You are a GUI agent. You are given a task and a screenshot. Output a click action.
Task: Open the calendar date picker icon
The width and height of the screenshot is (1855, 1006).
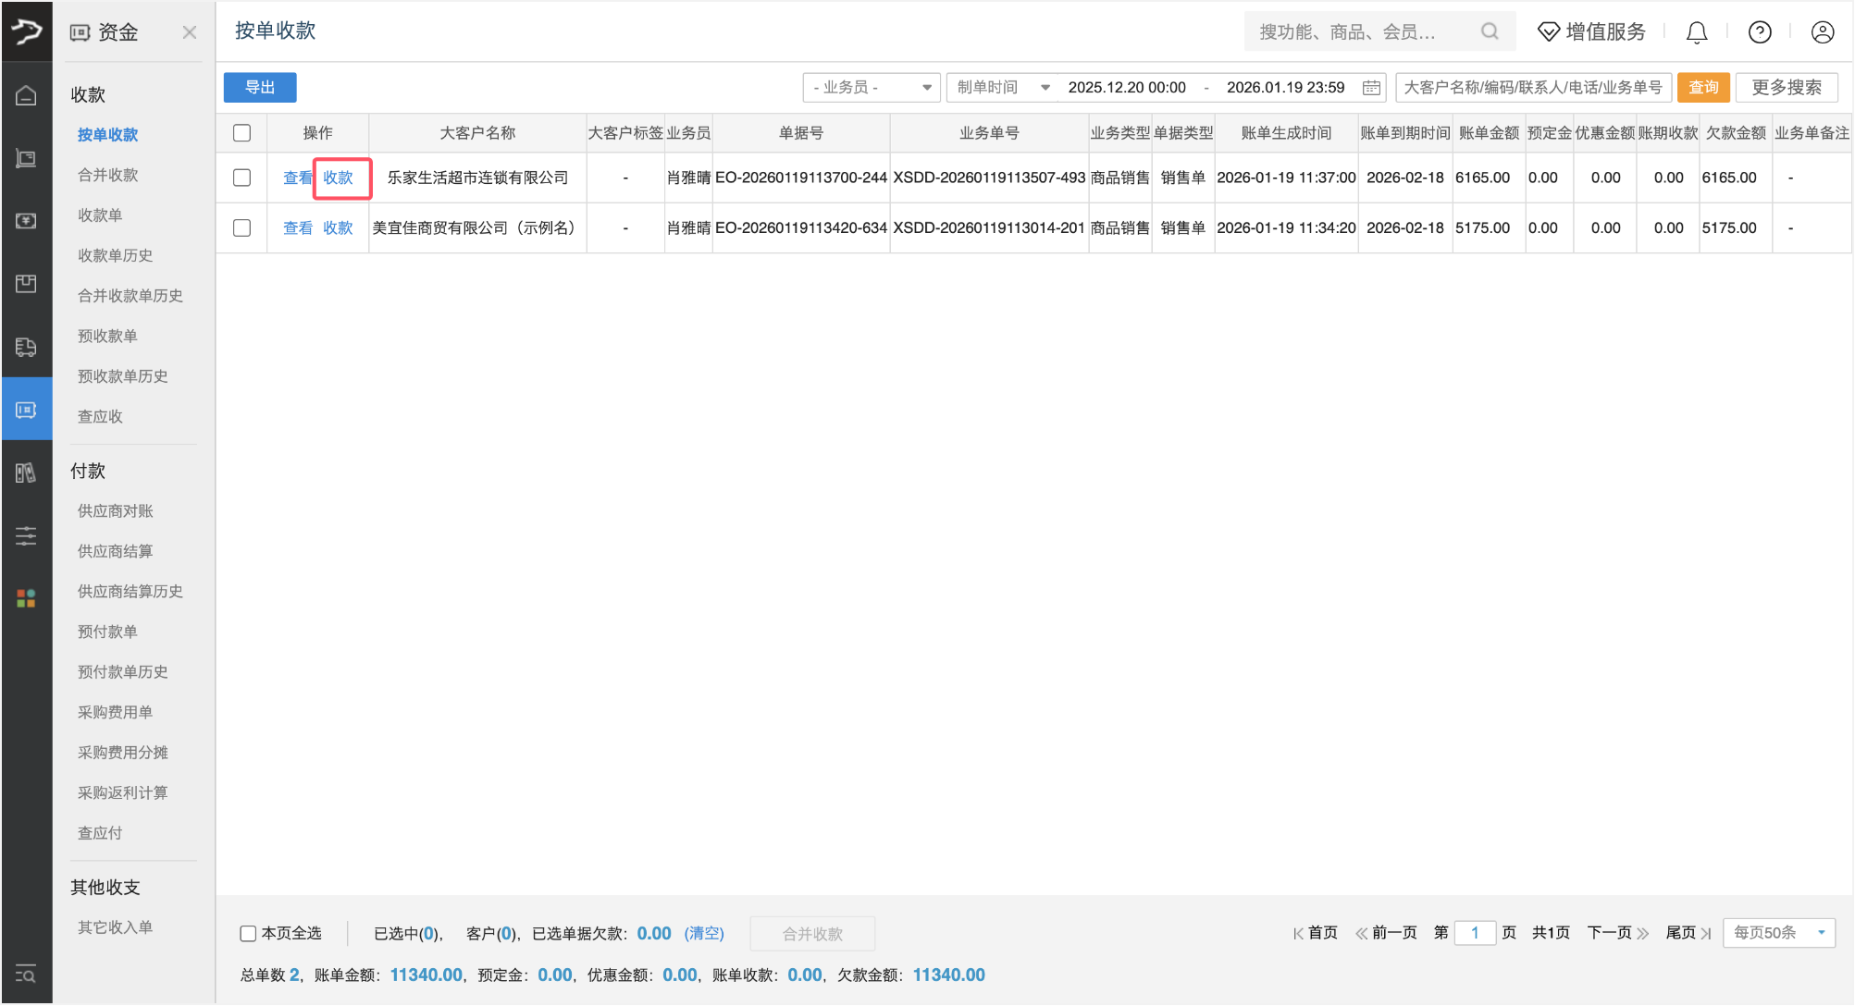pyautogui.click(x=1371, y=88)
